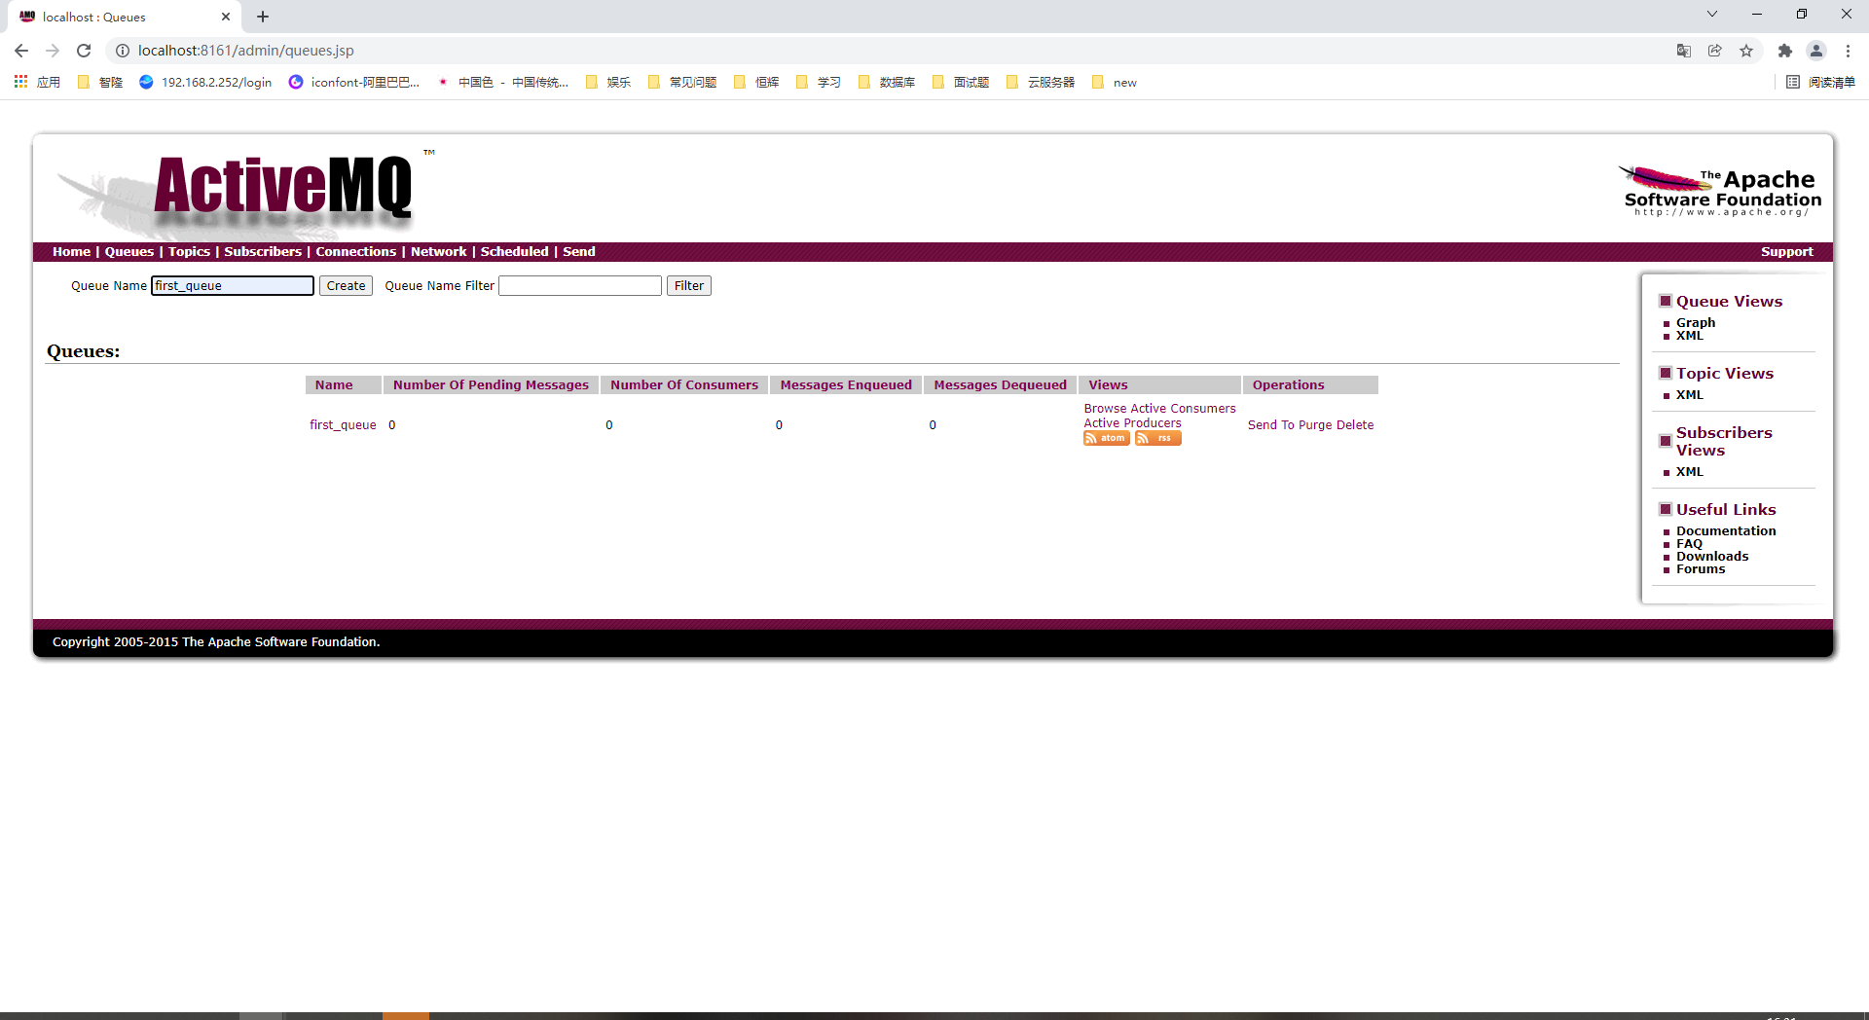Open the tab search chevron dropdown
The height and width of the screenshot is (1020, 1869).
(1711, 14)
